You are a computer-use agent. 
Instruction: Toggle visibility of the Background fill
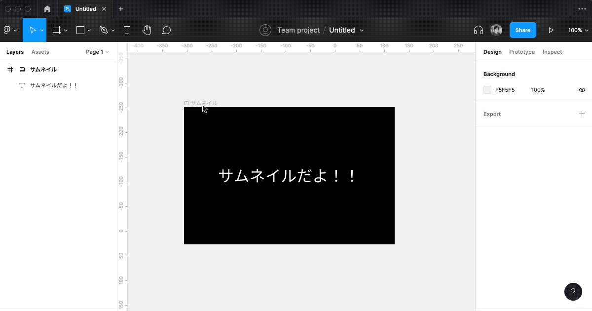(582, 90)
